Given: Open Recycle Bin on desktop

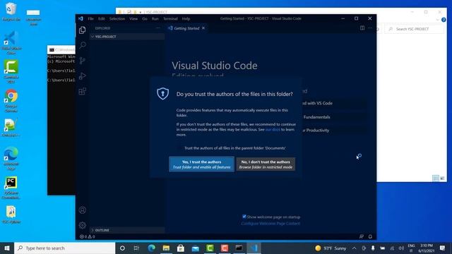Looking at the screenshot, I should click(11, 12).
